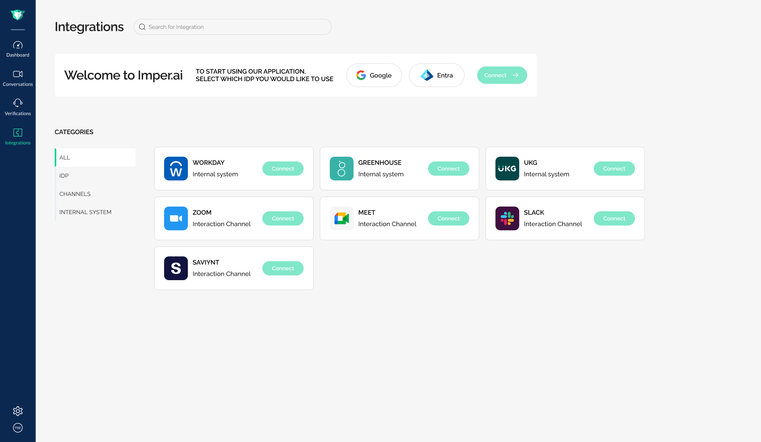The image size is (761, 442).
Task: Select Entra as the IDP provider
Action: click(x=436, y=75)
